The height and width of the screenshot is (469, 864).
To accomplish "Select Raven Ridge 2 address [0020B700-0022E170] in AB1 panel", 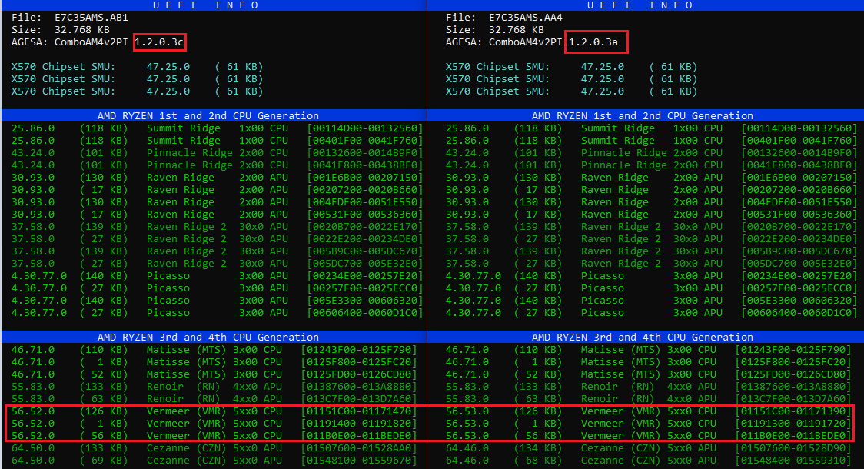I will click(365, 227).
